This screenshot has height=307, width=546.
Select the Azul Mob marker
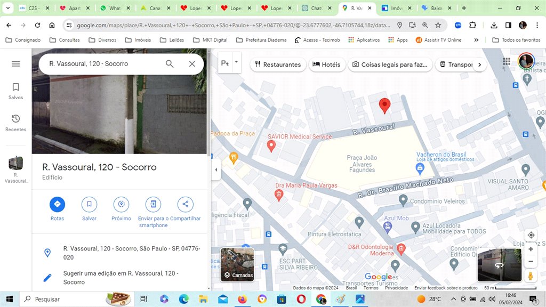point(387,227)
